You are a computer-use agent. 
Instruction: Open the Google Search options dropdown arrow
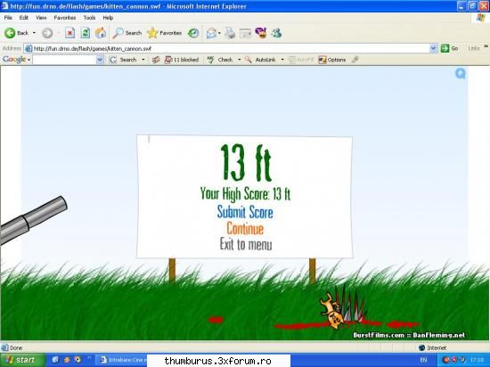[143, 60]
